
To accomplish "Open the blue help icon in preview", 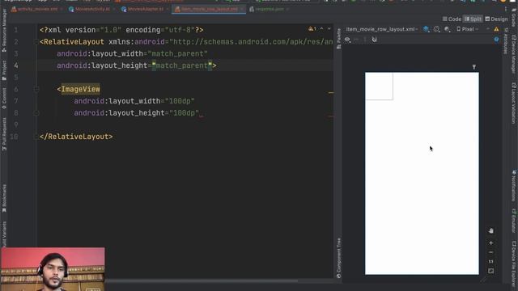I will 496,40.
